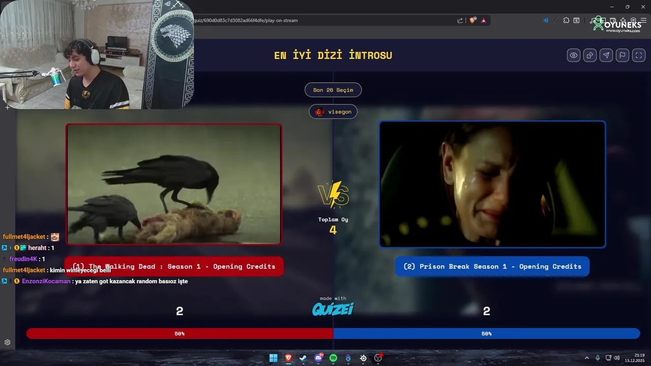Select the crying woman video thumbnail
The image size is (651, 366).
492,184
